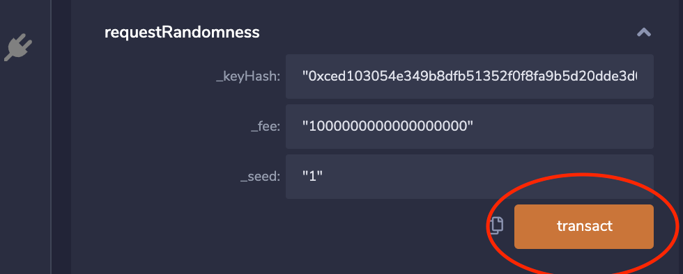Collapse the requestRandomness function panel

644,32
